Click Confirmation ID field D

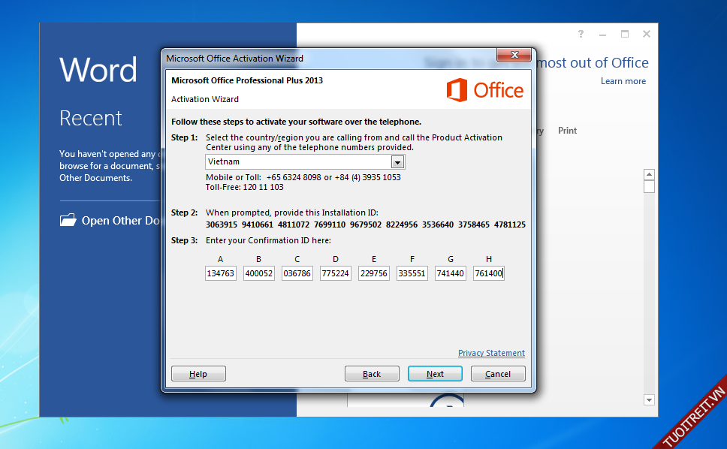[336, 274]
